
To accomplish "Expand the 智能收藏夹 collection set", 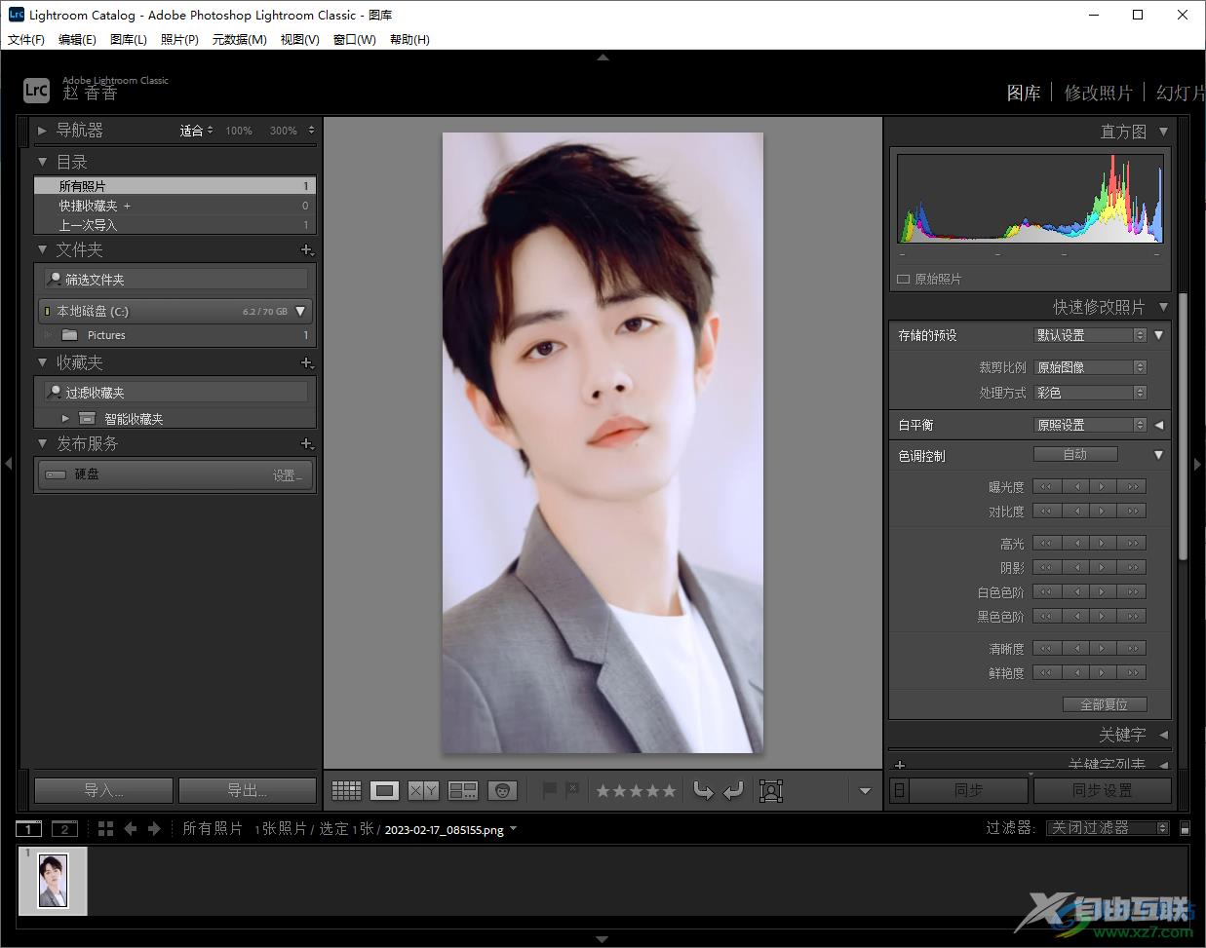I will pos(65,419).
